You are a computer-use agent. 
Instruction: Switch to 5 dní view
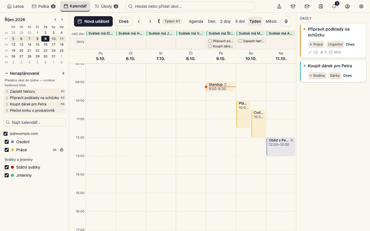pos(240,21)
